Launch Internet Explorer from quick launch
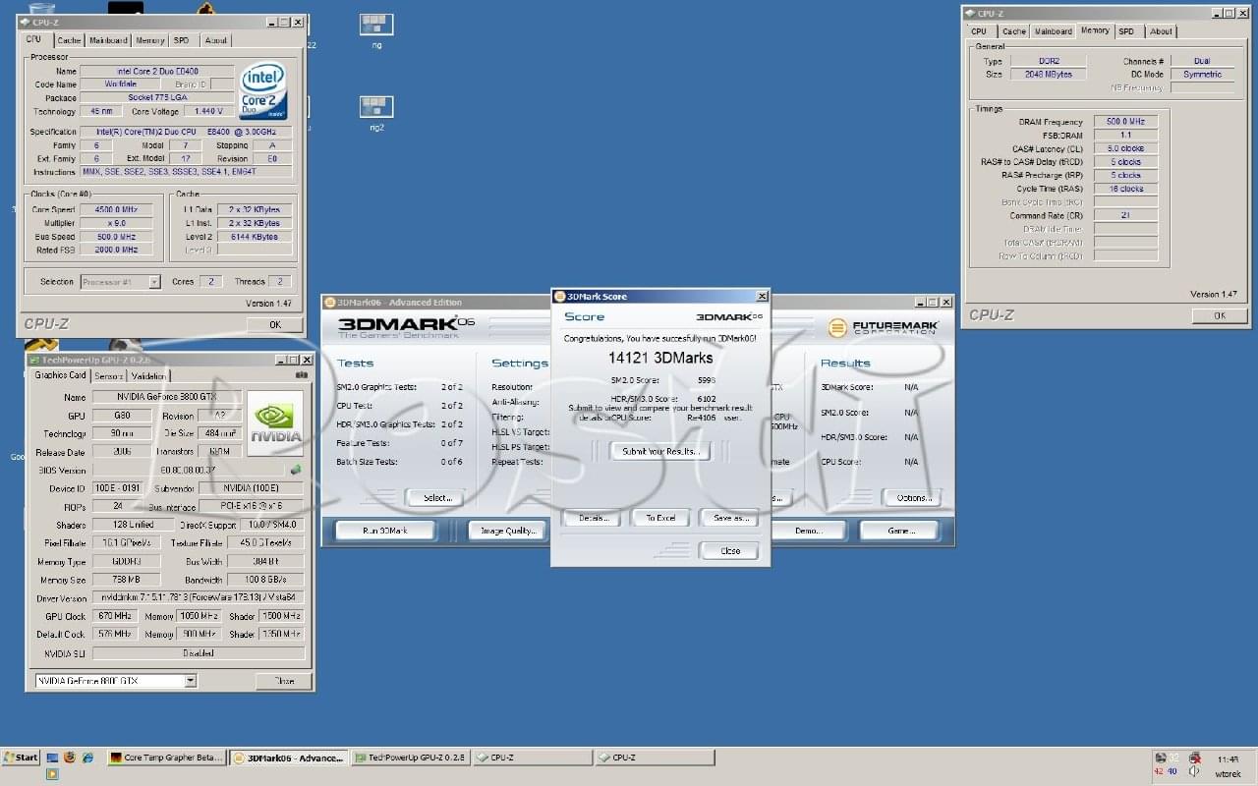This screenshot has width=1258, height=786. (88, 758)
